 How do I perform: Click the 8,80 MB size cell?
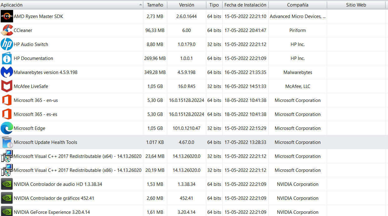pos(155,44)
